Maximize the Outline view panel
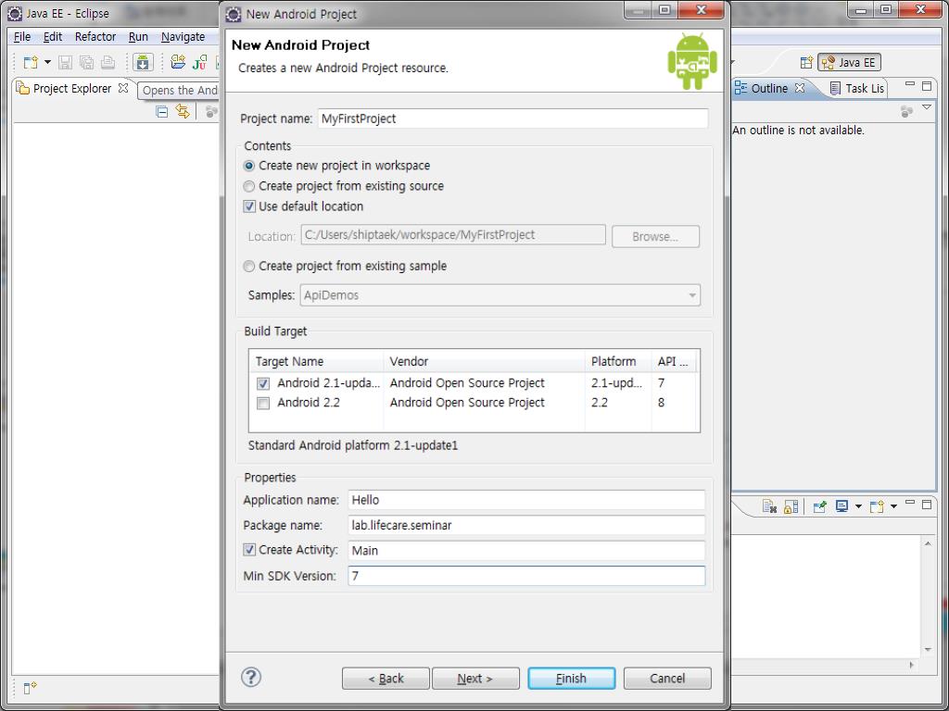Viewport: 949px width, 711px height. (927, 86)
